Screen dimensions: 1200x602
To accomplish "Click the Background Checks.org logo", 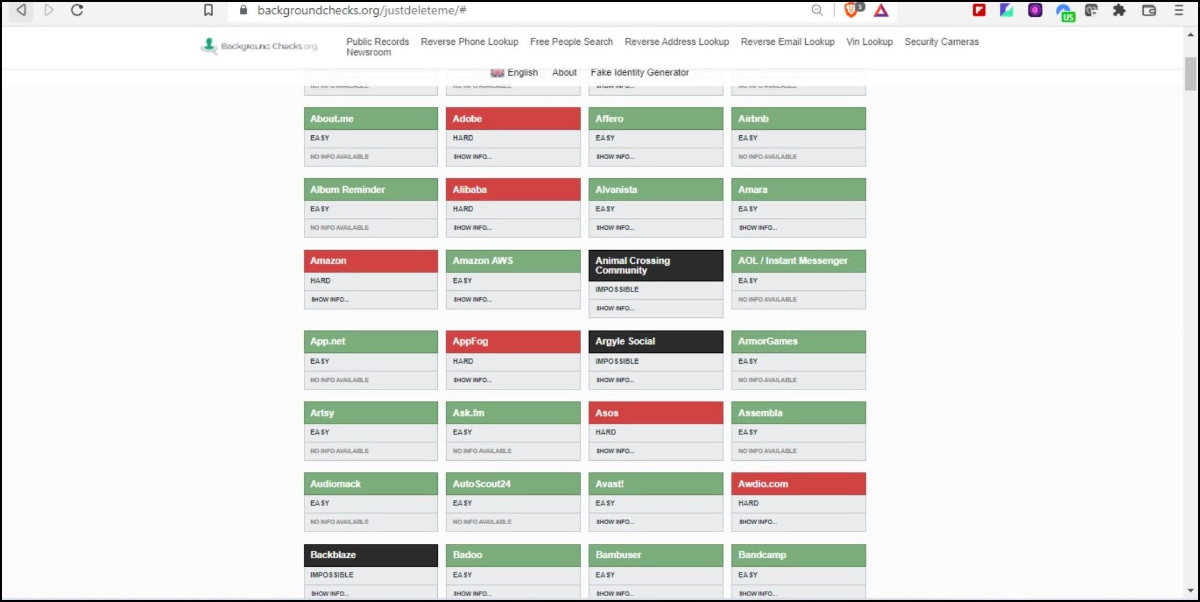I will tap(259, 46).
